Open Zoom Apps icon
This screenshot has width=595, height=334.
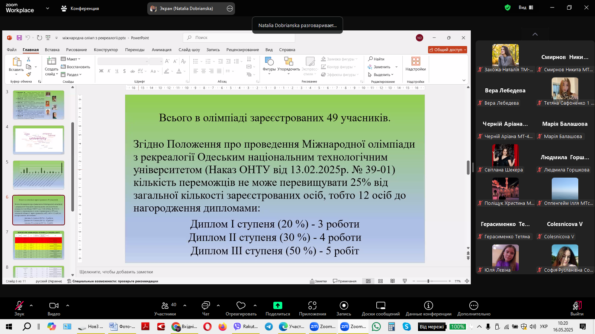(x=312, y=305)
